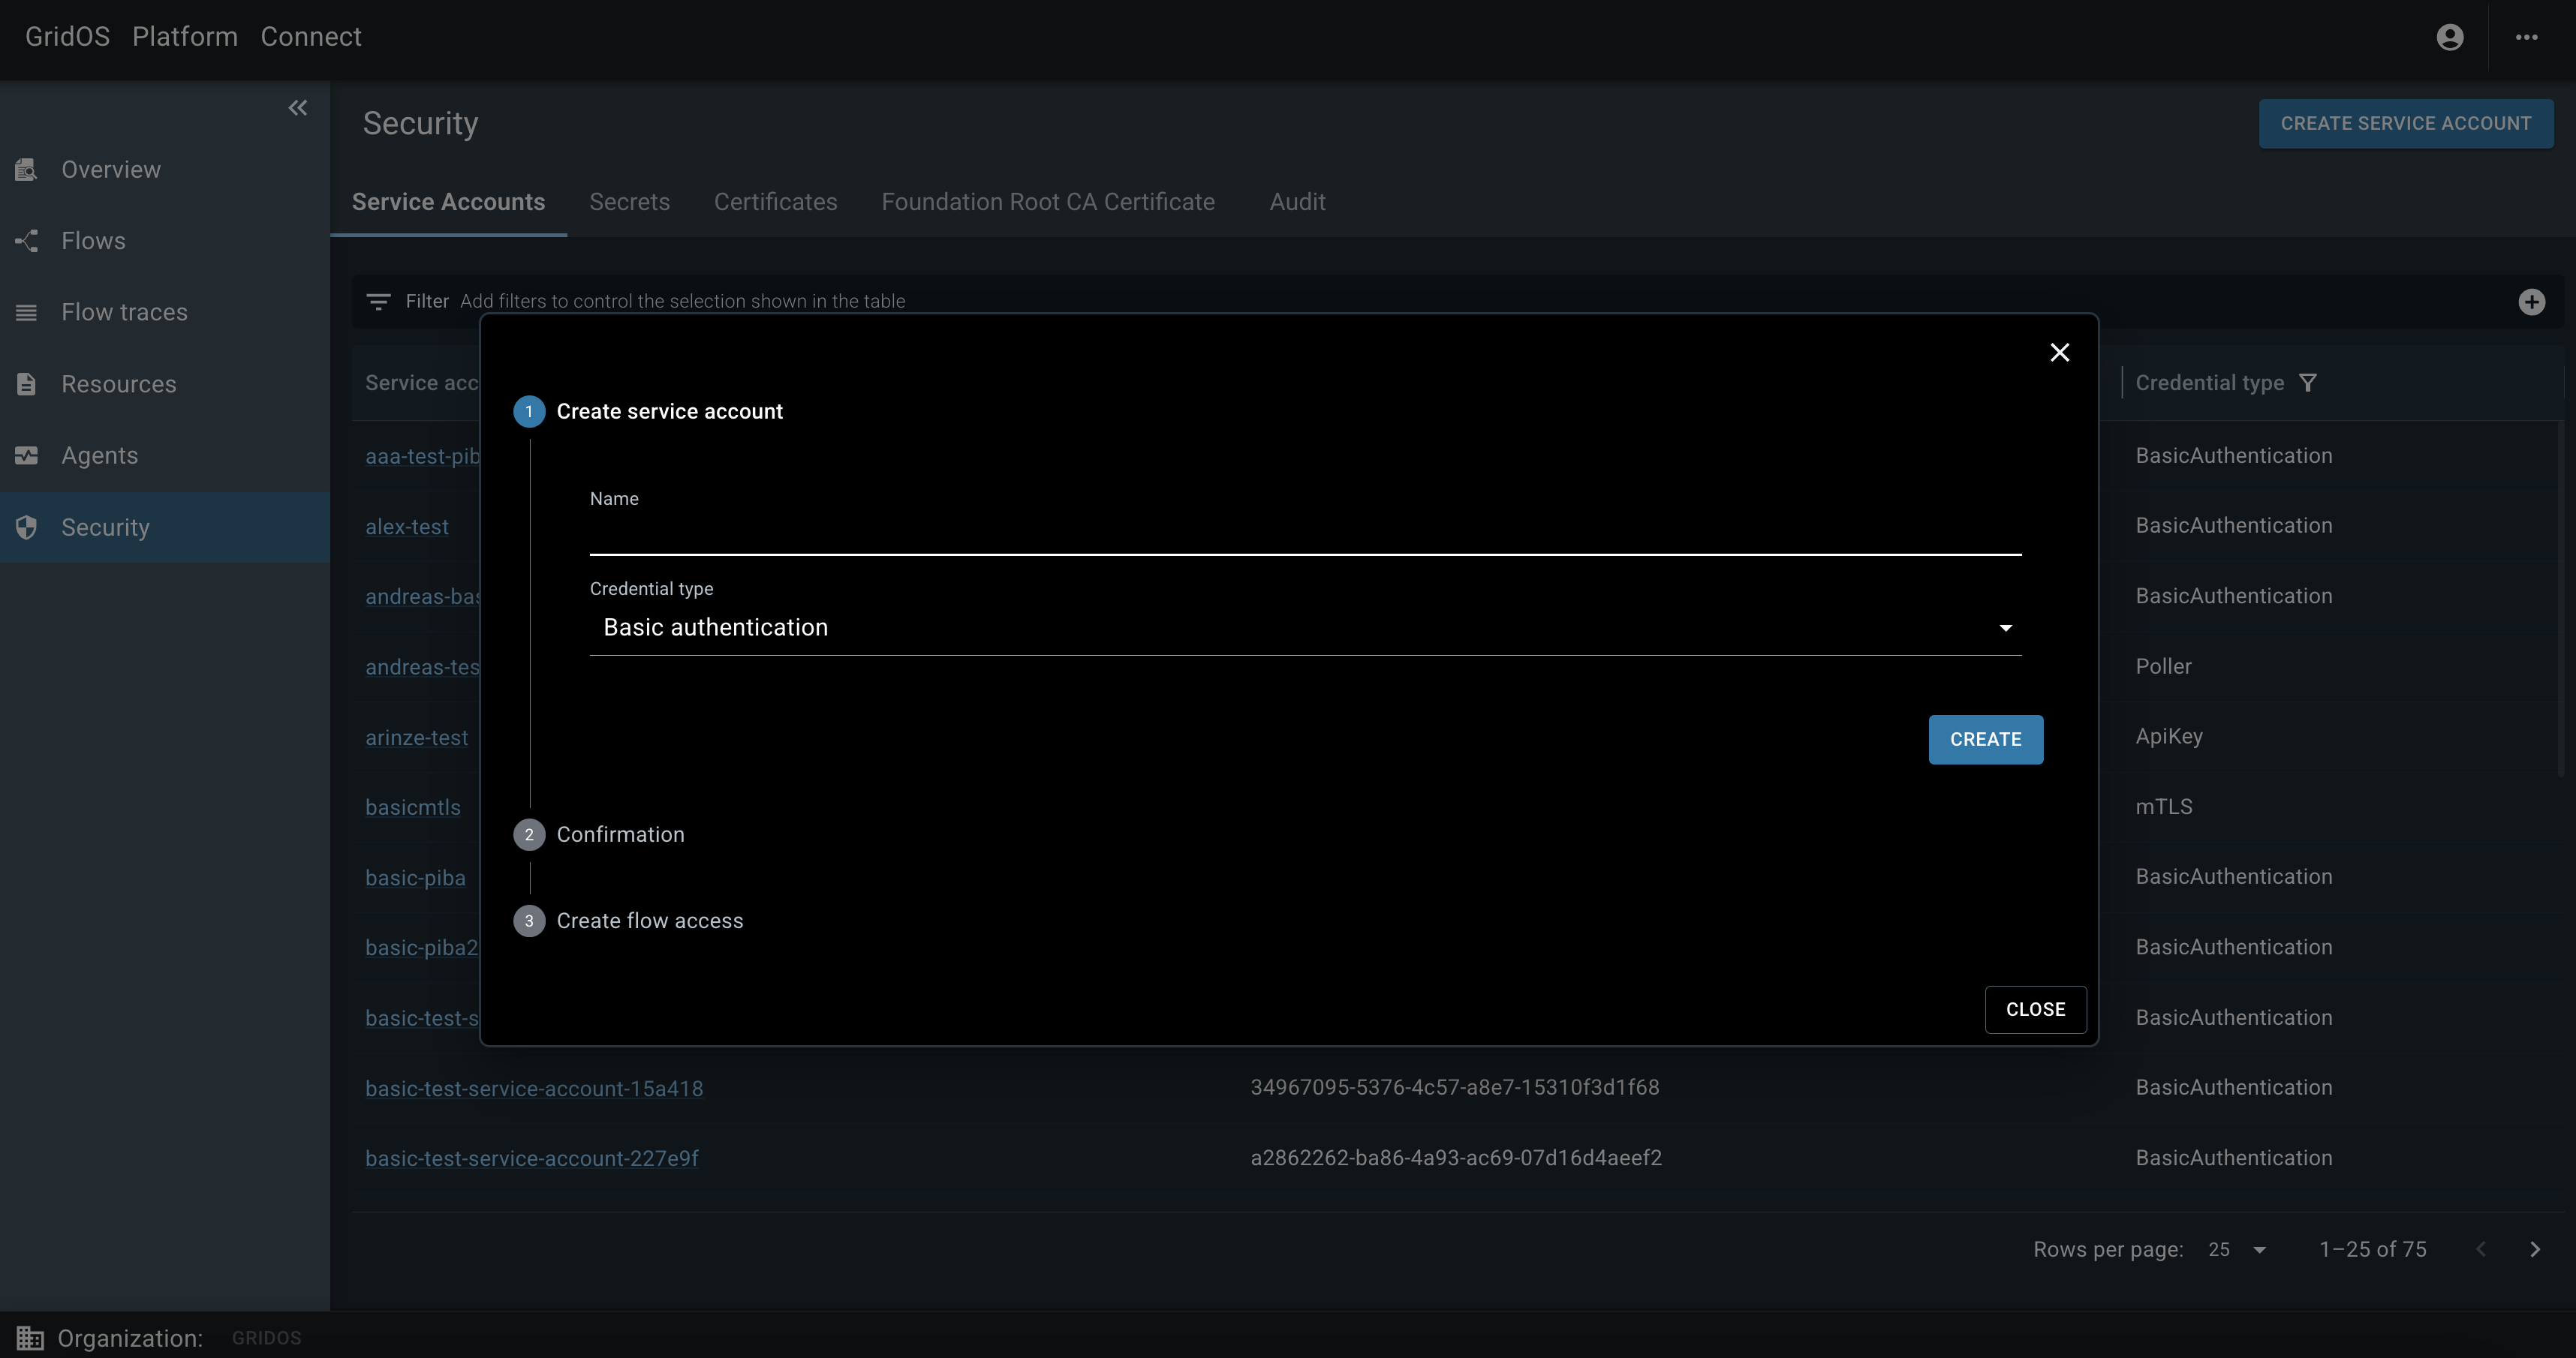Click the ID 34967095-5376-4c57-a8e7-15310f3d1f68
Image resolution: width=2576 pixels, height=1358 pixels.
(x=1454, y=1087)
